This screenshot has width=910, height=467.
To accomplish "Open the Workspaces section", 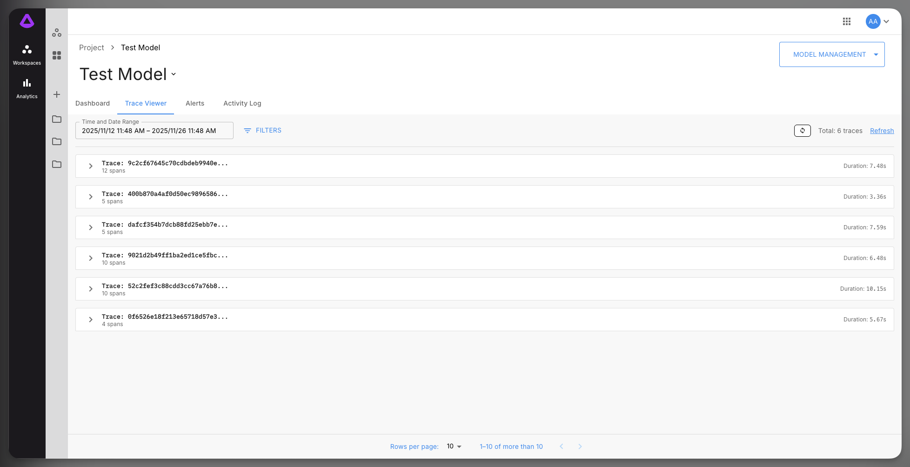I will click(27, 55).
